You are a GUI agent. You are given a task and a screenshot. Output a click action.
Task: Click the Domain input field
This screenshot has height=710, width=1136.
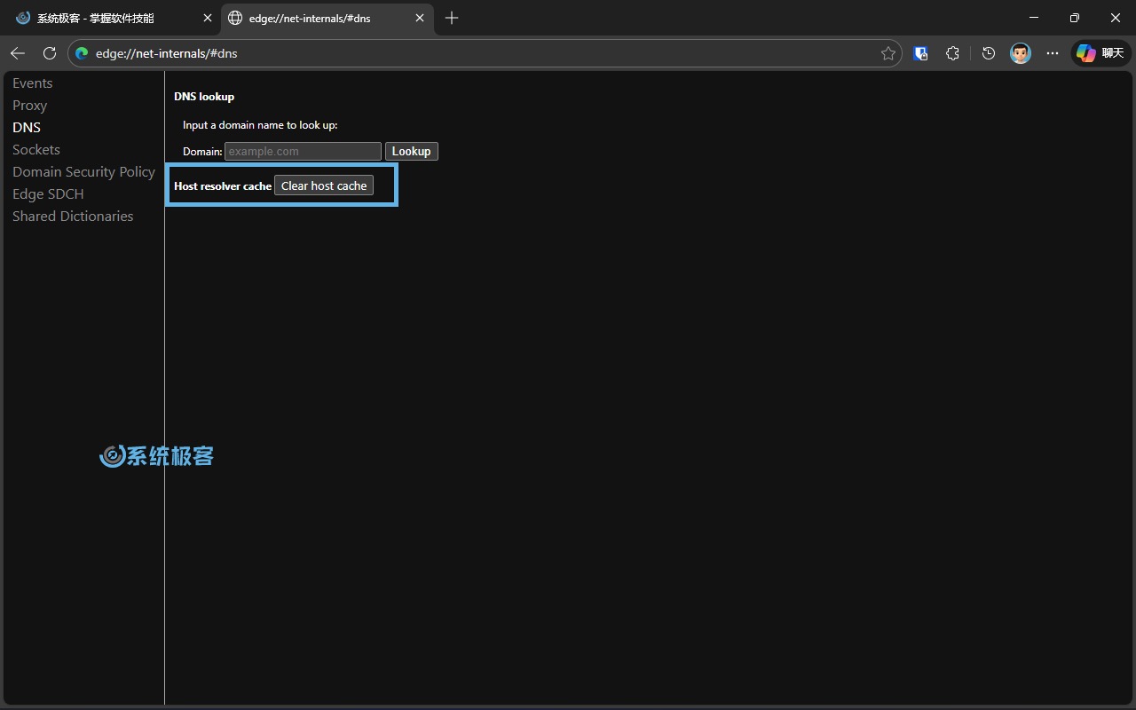[303, 151]
